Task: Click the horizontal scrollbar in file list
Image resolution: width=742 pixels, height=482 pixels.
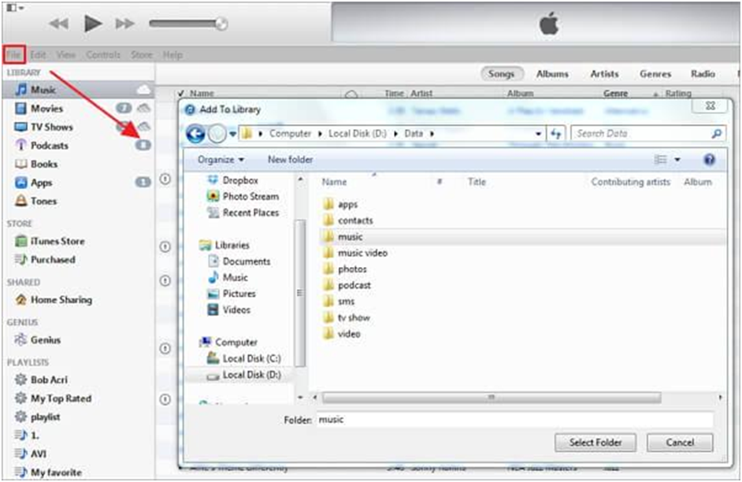Action: point(492,398)
